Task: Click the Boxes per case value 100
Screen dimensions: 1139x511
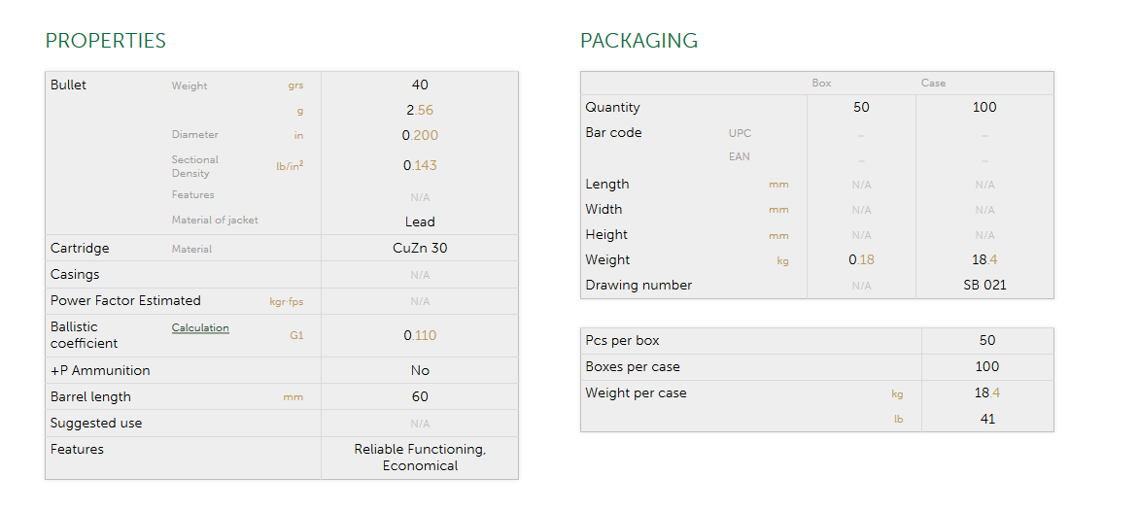Action: pyautogui.click(x=986, y=367)
